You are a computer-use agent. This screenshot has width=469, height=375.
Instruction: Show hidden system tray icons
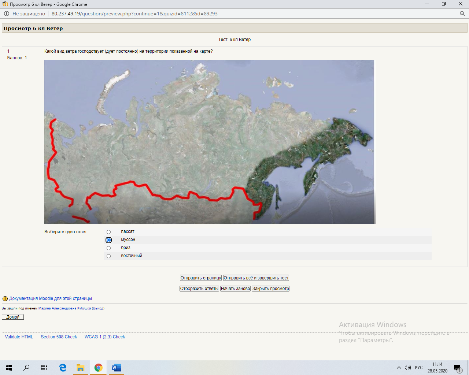(x=399, y=368)
